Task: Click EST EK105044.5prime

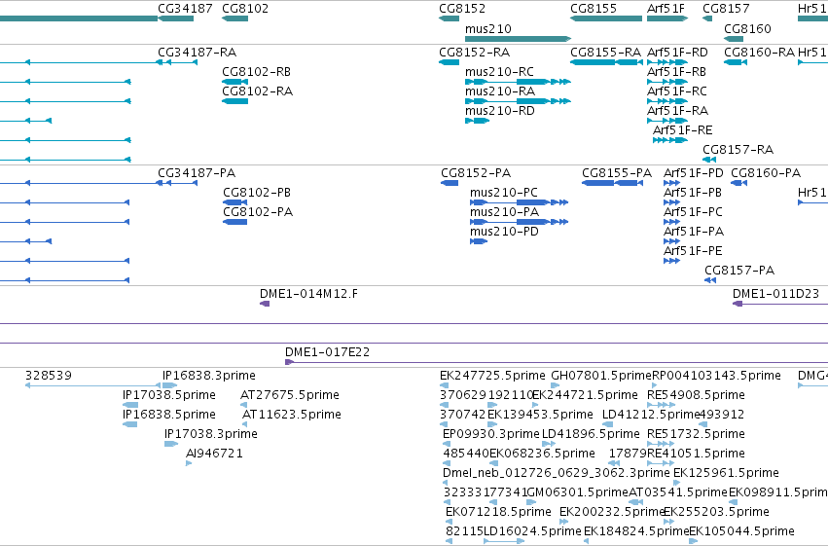Action: point(741,531)
